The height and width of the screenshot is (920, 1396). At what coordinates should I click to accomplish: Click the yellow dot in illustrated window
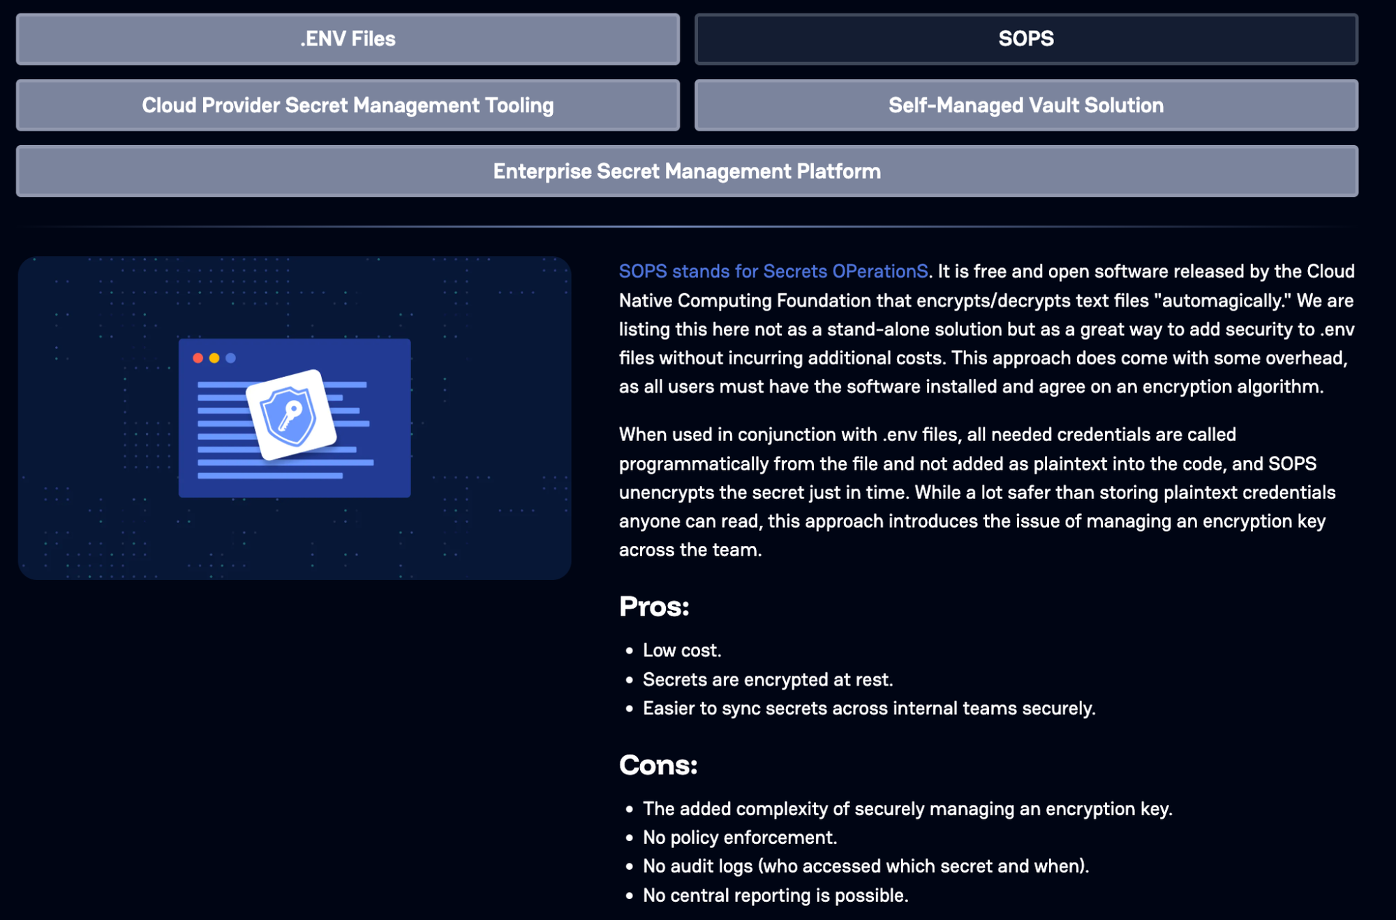214,358
